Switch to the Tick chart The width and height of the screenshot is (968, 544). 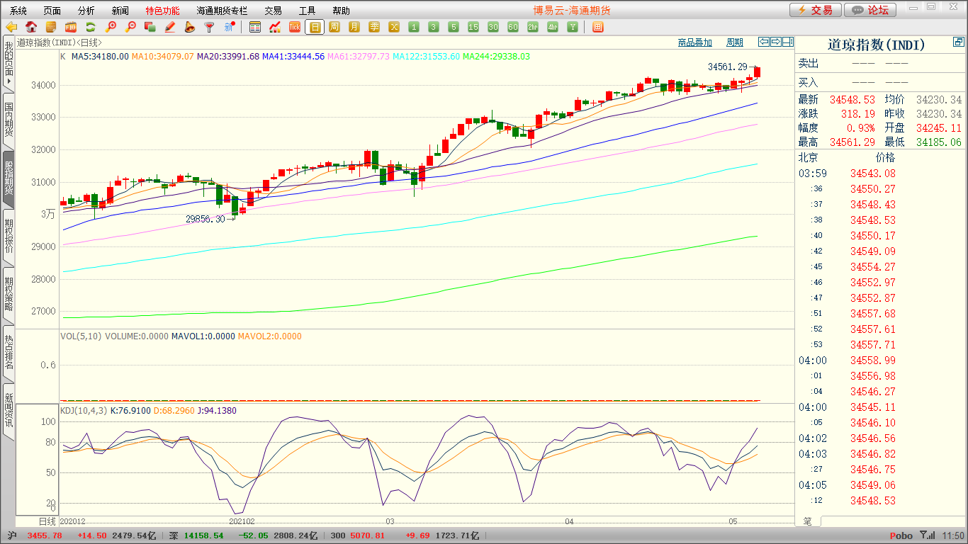click(x=295, y=27)
